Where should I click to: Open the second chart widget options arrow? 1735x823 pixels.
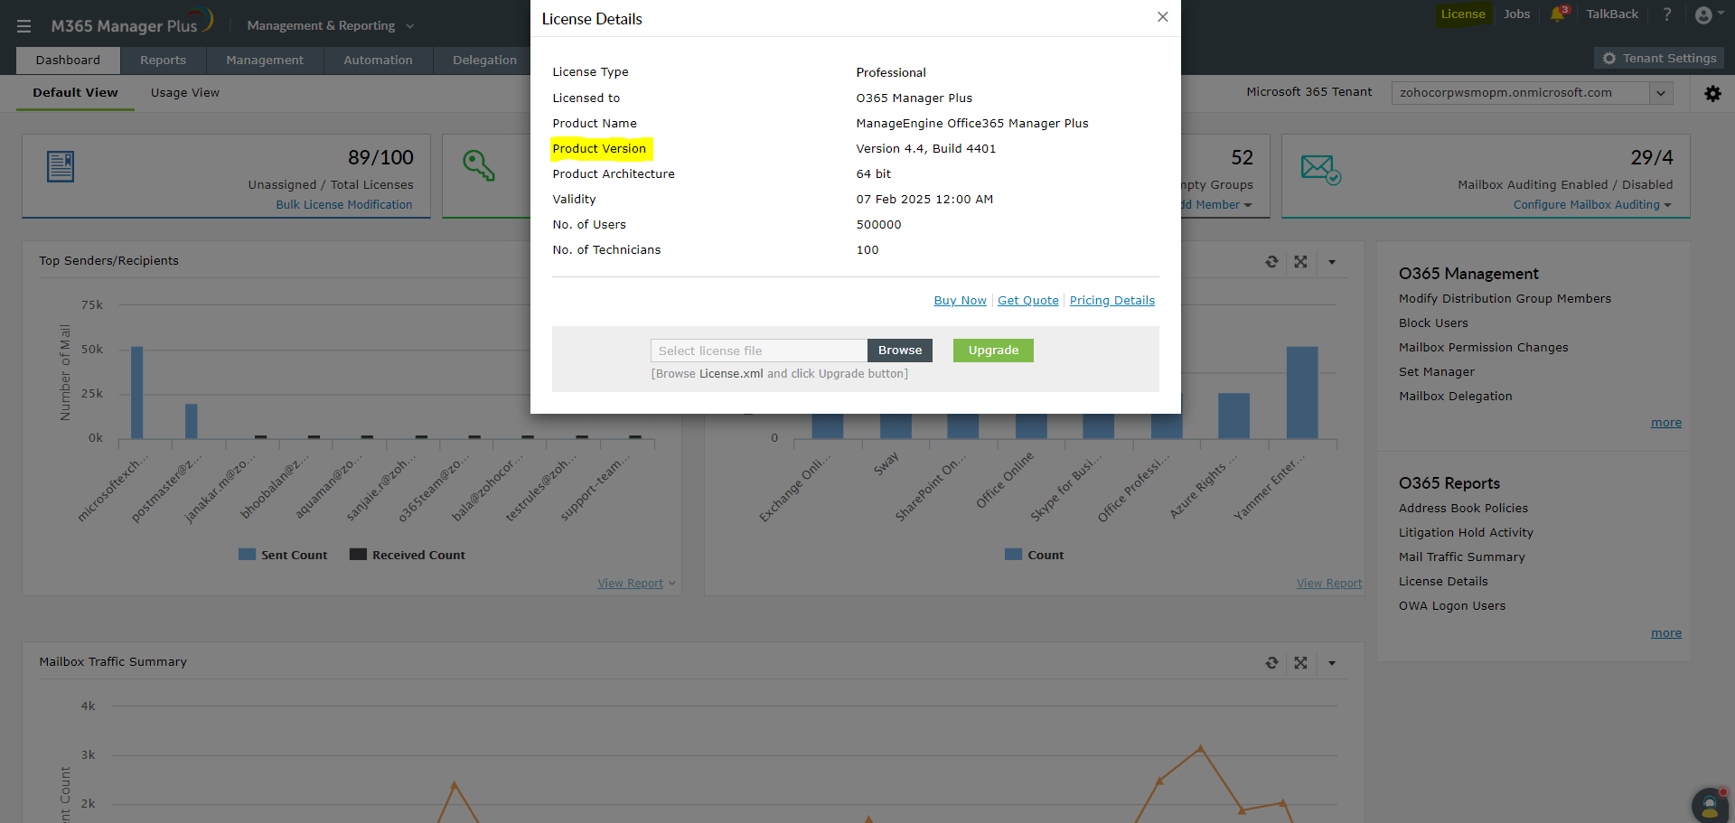point(1332,262)
